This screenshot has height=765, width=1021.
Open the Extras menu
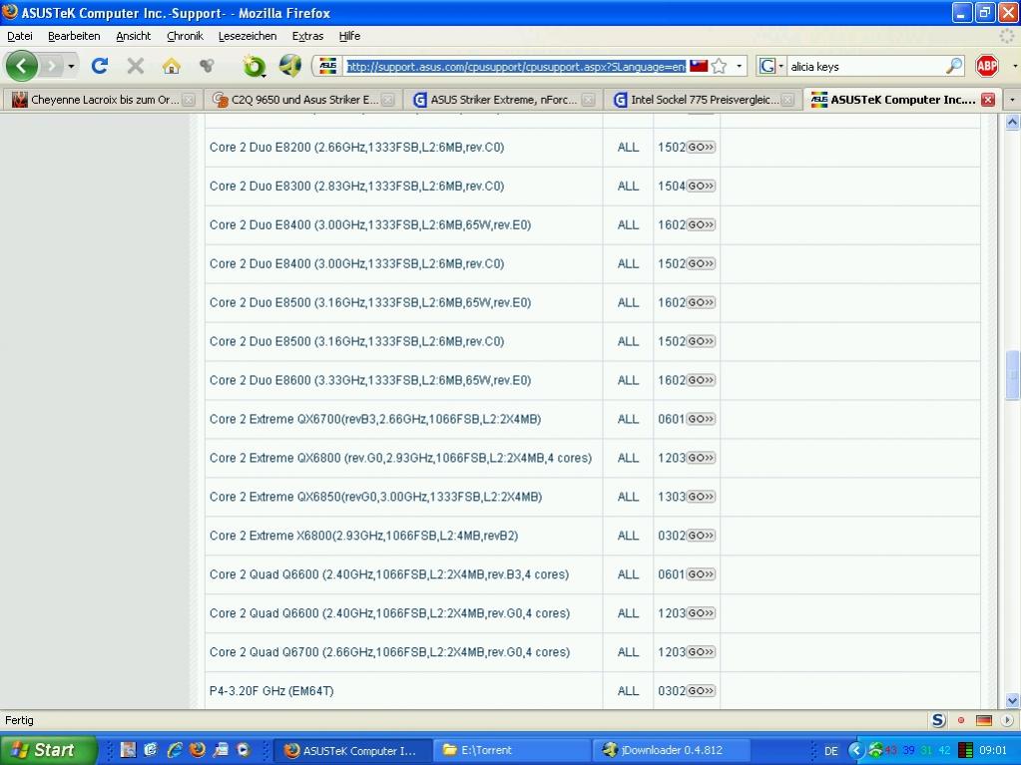tap(307, 37)
